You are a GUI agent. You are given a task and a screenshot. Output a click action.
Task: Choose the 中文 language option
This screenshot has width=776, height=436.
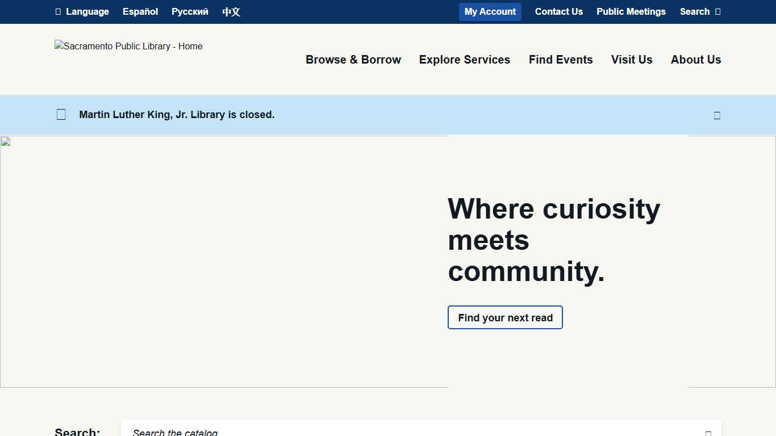tap(231, 11)
